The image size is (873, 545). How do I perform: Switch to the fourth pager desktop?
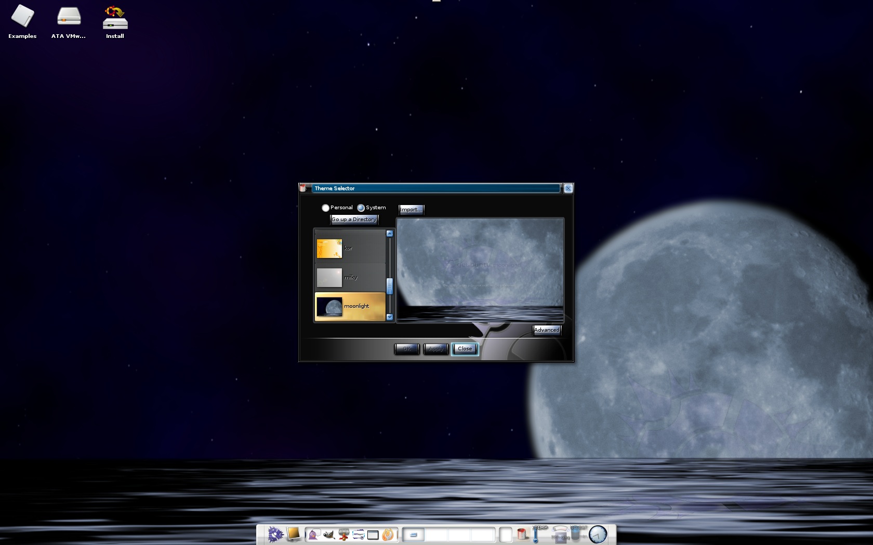tap(483, 535)
